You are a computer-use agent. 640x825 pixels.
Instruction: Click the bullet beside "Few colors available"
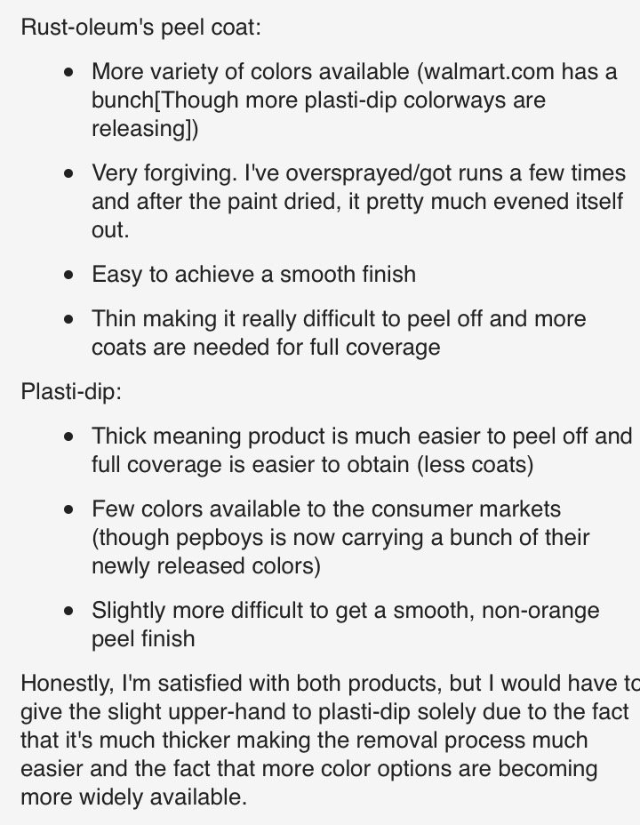click(68, 509)
